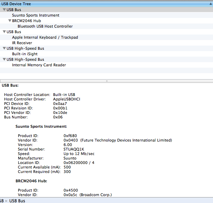Click the truncated USB item in path bar
The image size is (213, 203).
pyautogui.click(x=2, y=201)
